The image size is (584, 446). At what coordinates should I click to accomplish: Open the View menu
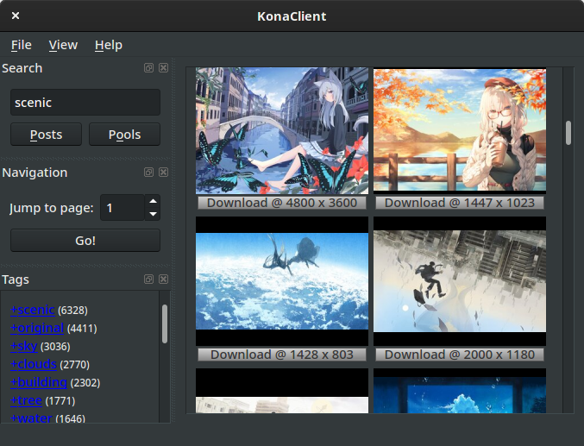pyautogui.click(x=63, y=45)
